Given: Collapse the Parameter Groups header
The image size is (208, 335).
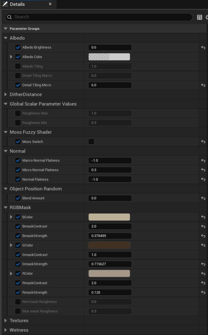Looking at the screenshot, I should pos(5,28).
